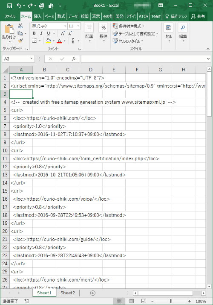This screenshot has width=213, height=305.
Task: Switch to the 挿入 (Insert) tab
Action: pos(37,16)
